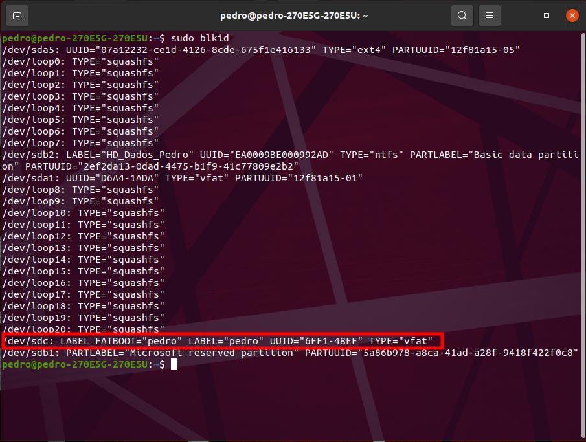This screenshot has width=586, height=442.
Task: Click the terminal search magnifier icon
Action: [462, 16]
